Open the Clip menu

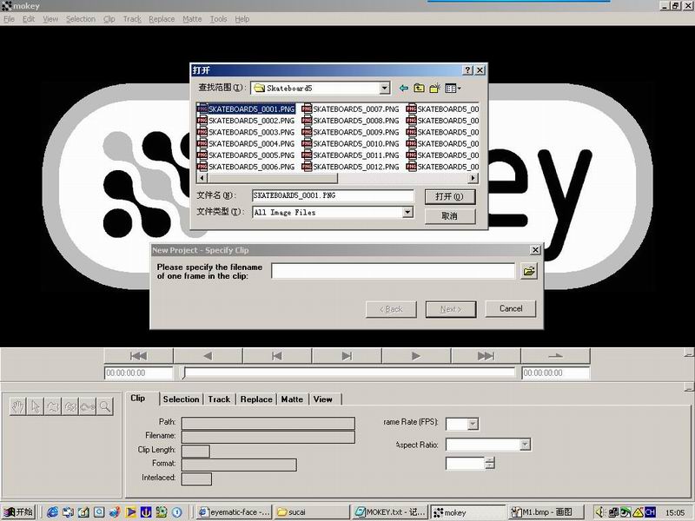click(x=109, y=19)
